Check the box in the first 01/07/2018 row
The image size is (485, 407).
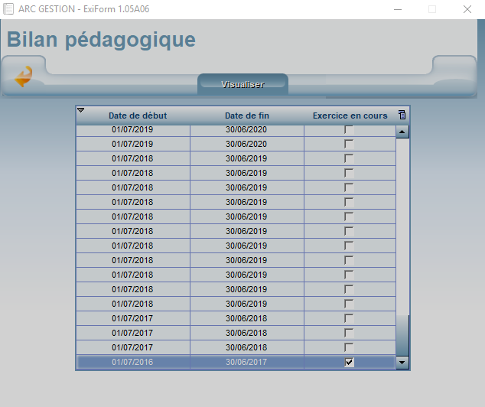(350, 158)
